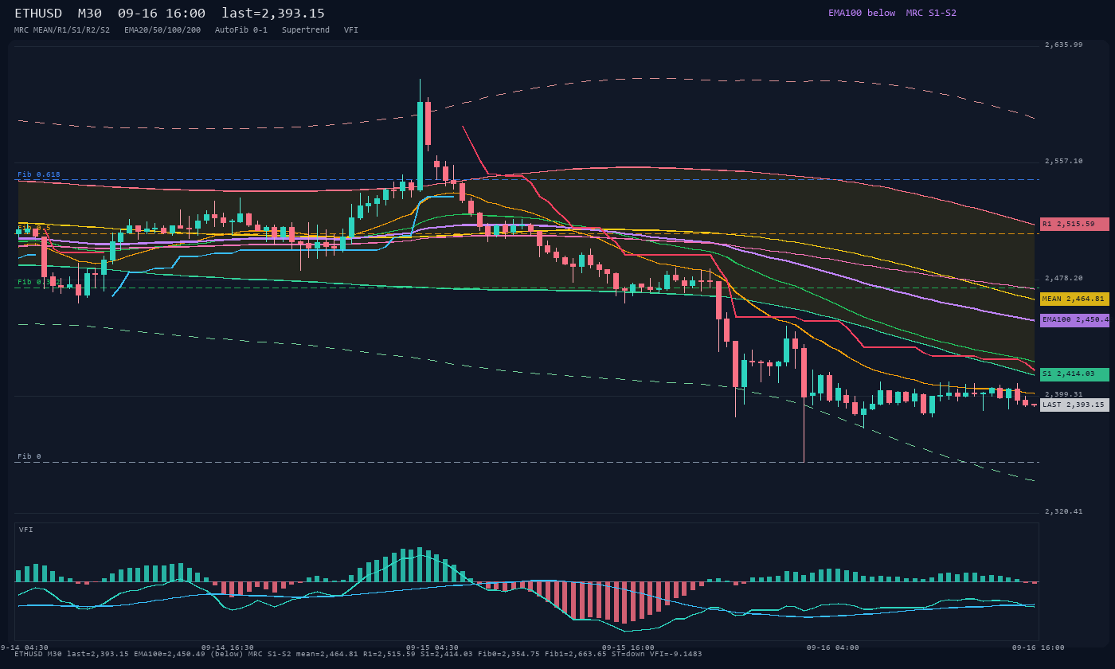Click the Supertrend indicator label
Screen dimensions: 1115x669
click(x=306, y=29)
